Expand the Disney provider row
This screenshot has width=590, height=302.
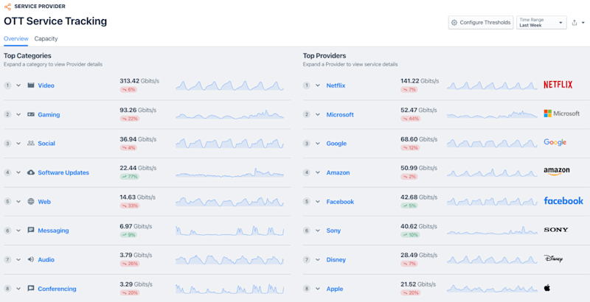(318, 259)
